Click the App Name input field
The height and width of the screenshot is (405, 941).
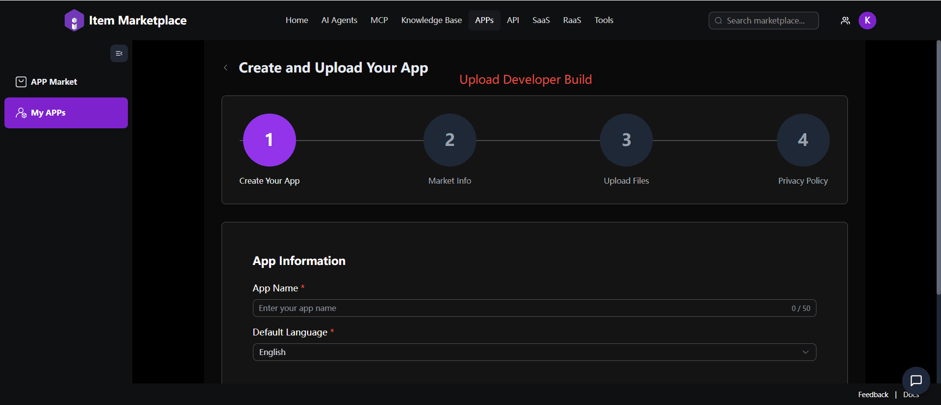point(534,308)
